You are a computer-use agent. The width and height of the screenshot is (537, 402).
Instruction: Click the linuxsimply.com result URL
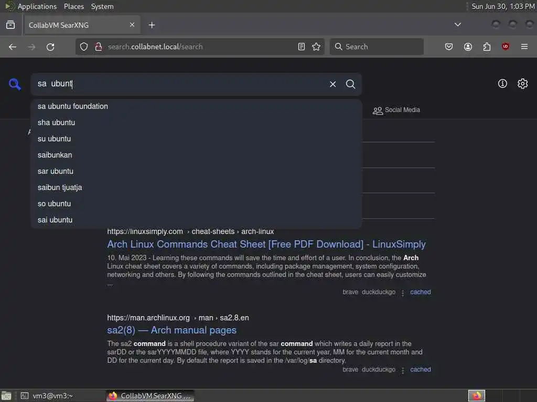tap(190, 231)
